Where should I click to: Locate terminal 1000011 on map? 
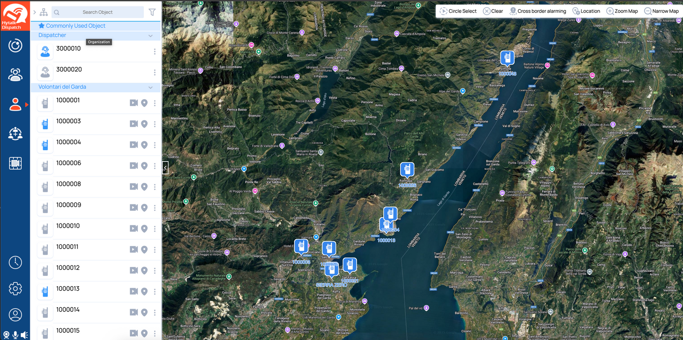144,249
